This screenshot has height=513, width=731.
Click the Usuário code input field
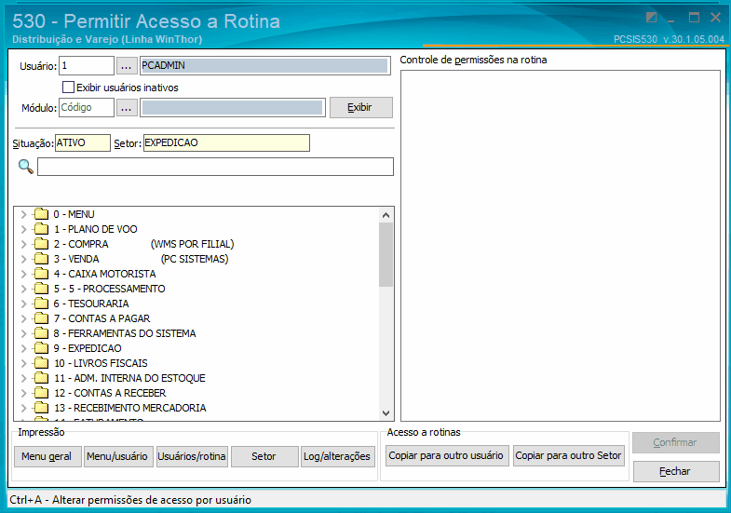(87, 66)
